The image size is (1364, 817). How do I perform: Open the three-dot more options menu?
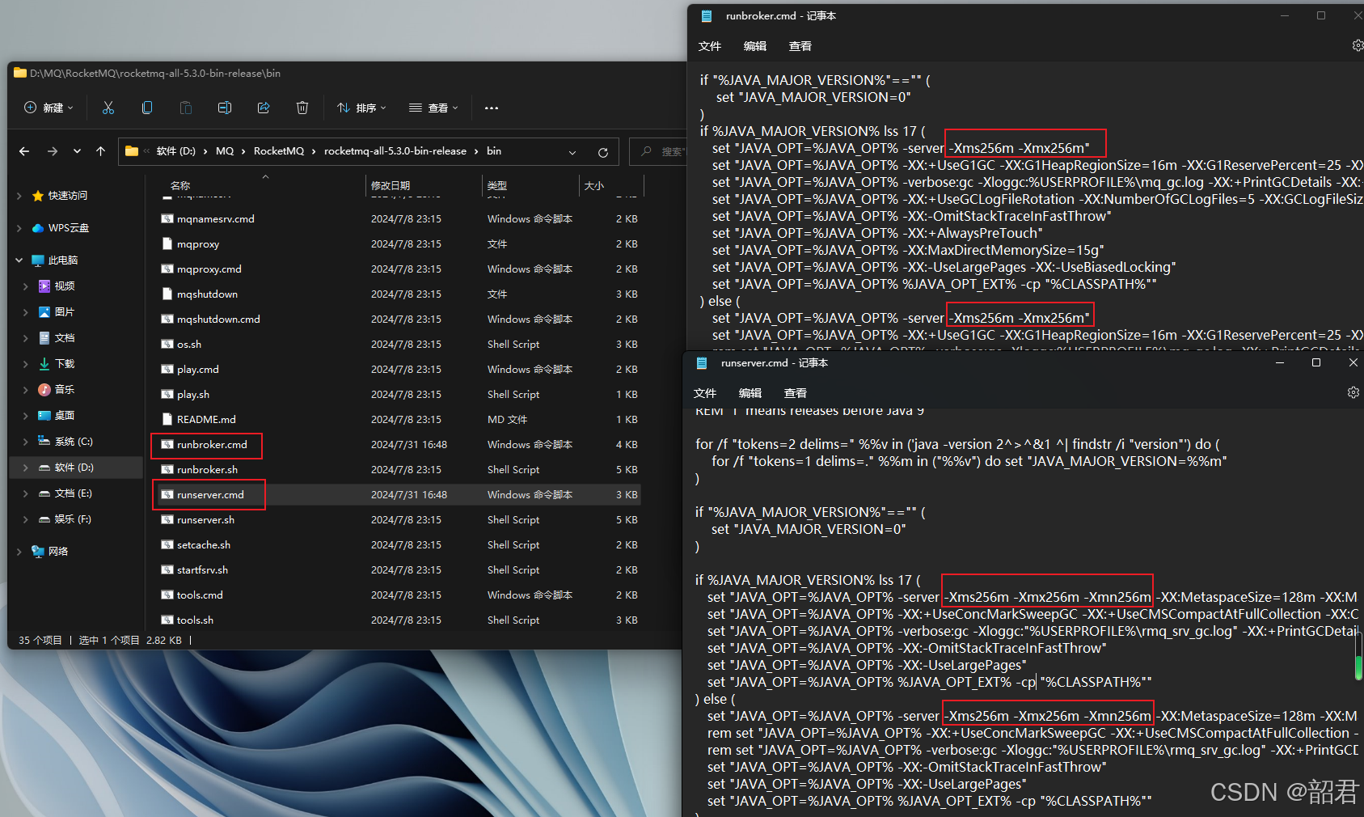[x=492, y=108]
